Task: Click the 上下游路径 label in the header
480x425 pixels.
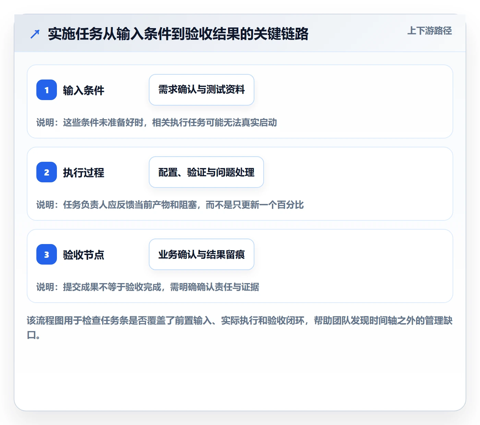Action: click(430, 31)
